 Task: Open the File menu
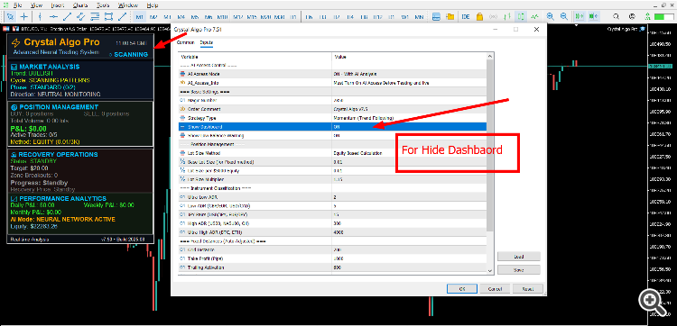(18, 5)
